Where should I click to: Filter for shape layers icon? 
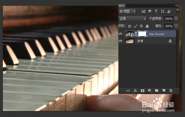coord(163,11)
